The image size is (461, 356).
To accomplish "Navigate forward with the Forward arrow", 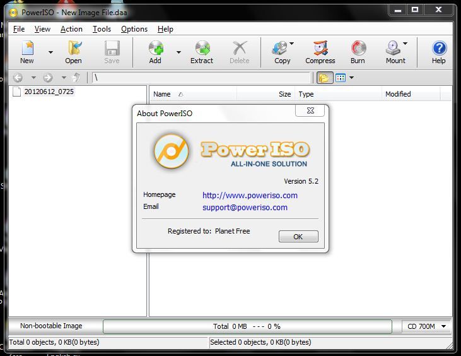I will 48,78.
